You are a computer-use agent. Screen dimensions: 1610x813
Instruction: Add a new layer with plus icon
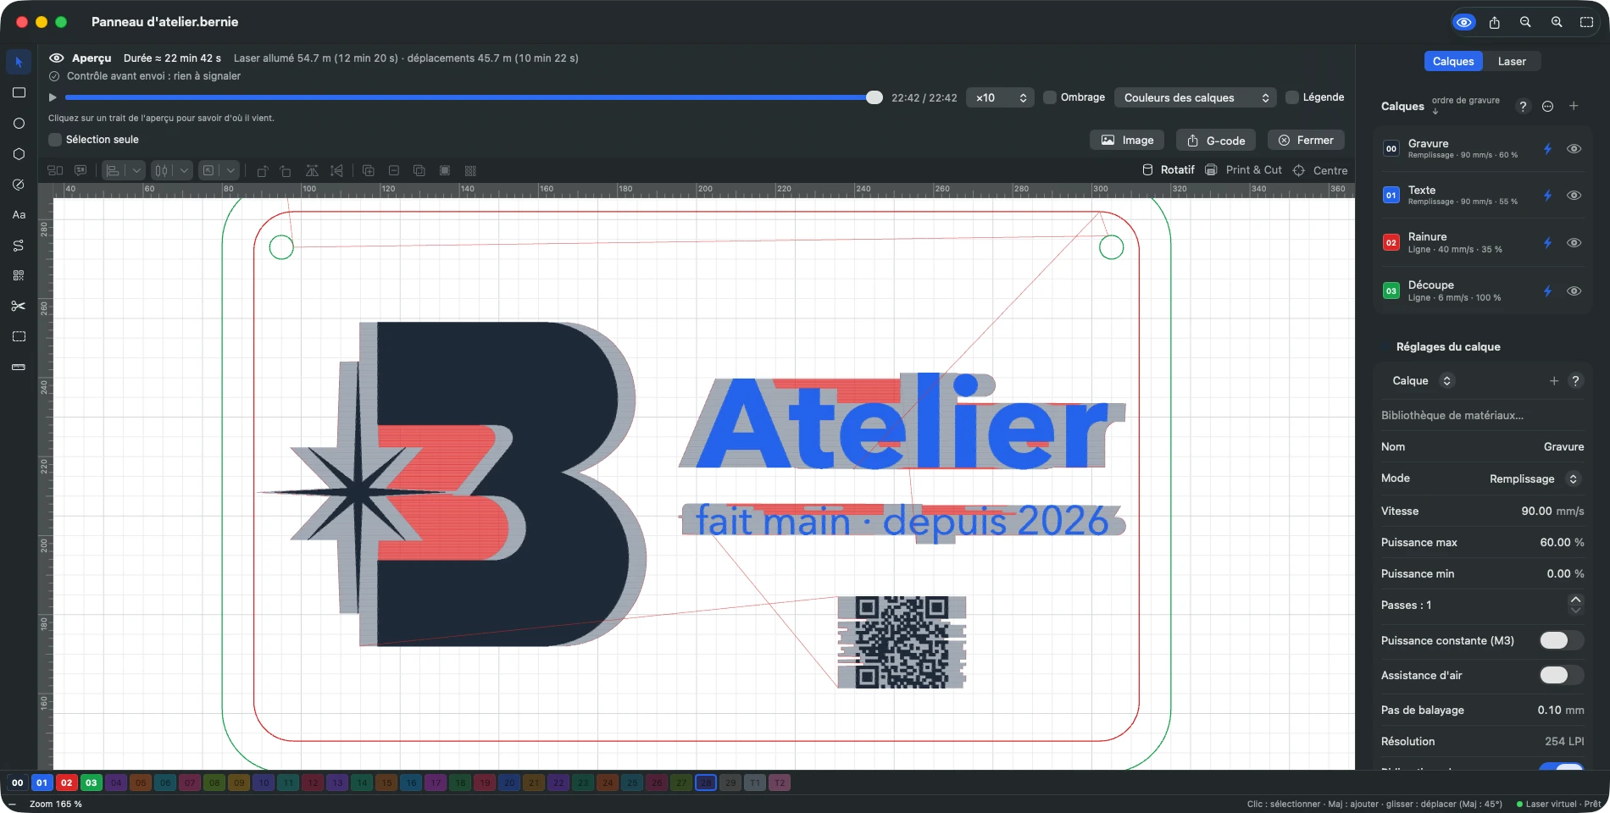[x=1574, y=106]
